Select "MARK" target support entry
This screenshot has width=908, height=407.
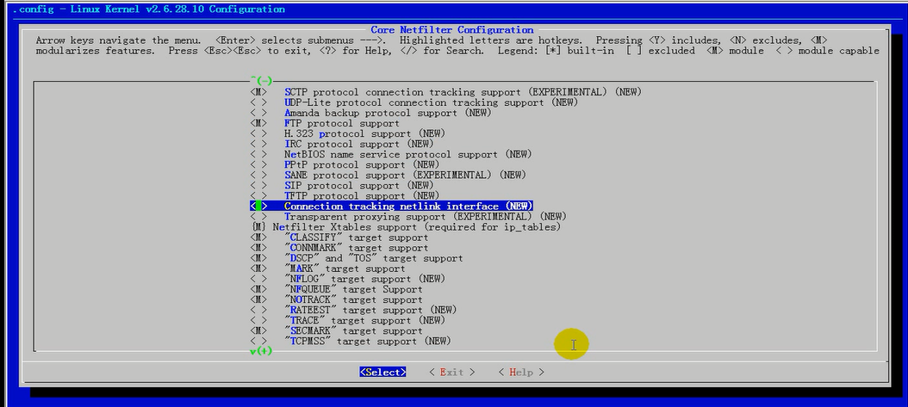tap(345, 268)
